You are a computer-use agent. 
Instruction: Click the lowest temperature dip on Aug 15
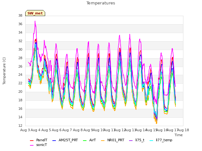click(x=157, y=123)
